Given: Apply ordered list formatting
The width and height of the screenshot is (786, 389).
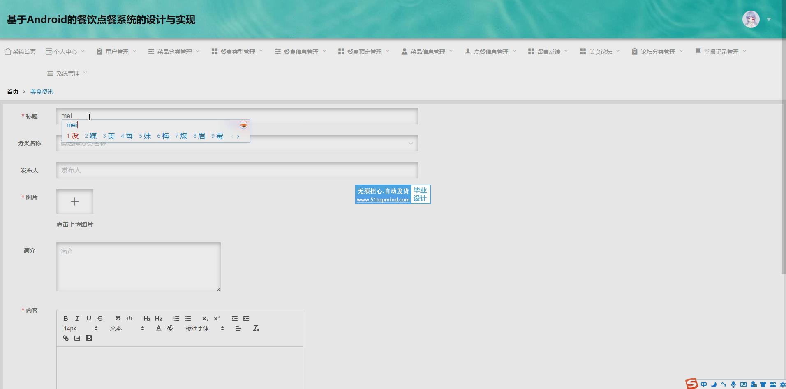Looking at the screenshot, I should (x=176, y=318).
